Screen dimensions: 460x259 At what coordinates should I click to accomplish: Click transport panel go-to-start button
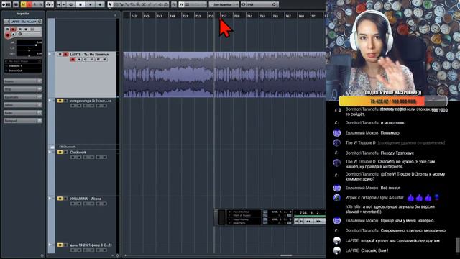click(x=296, y=221)
